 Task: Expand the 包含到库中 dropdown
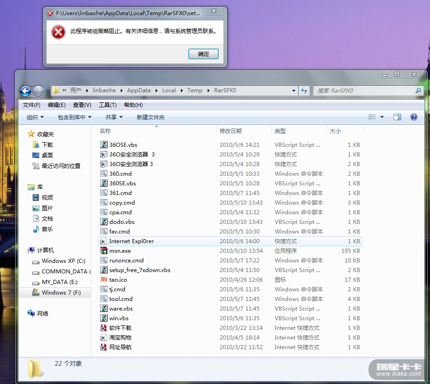point(74,117)
